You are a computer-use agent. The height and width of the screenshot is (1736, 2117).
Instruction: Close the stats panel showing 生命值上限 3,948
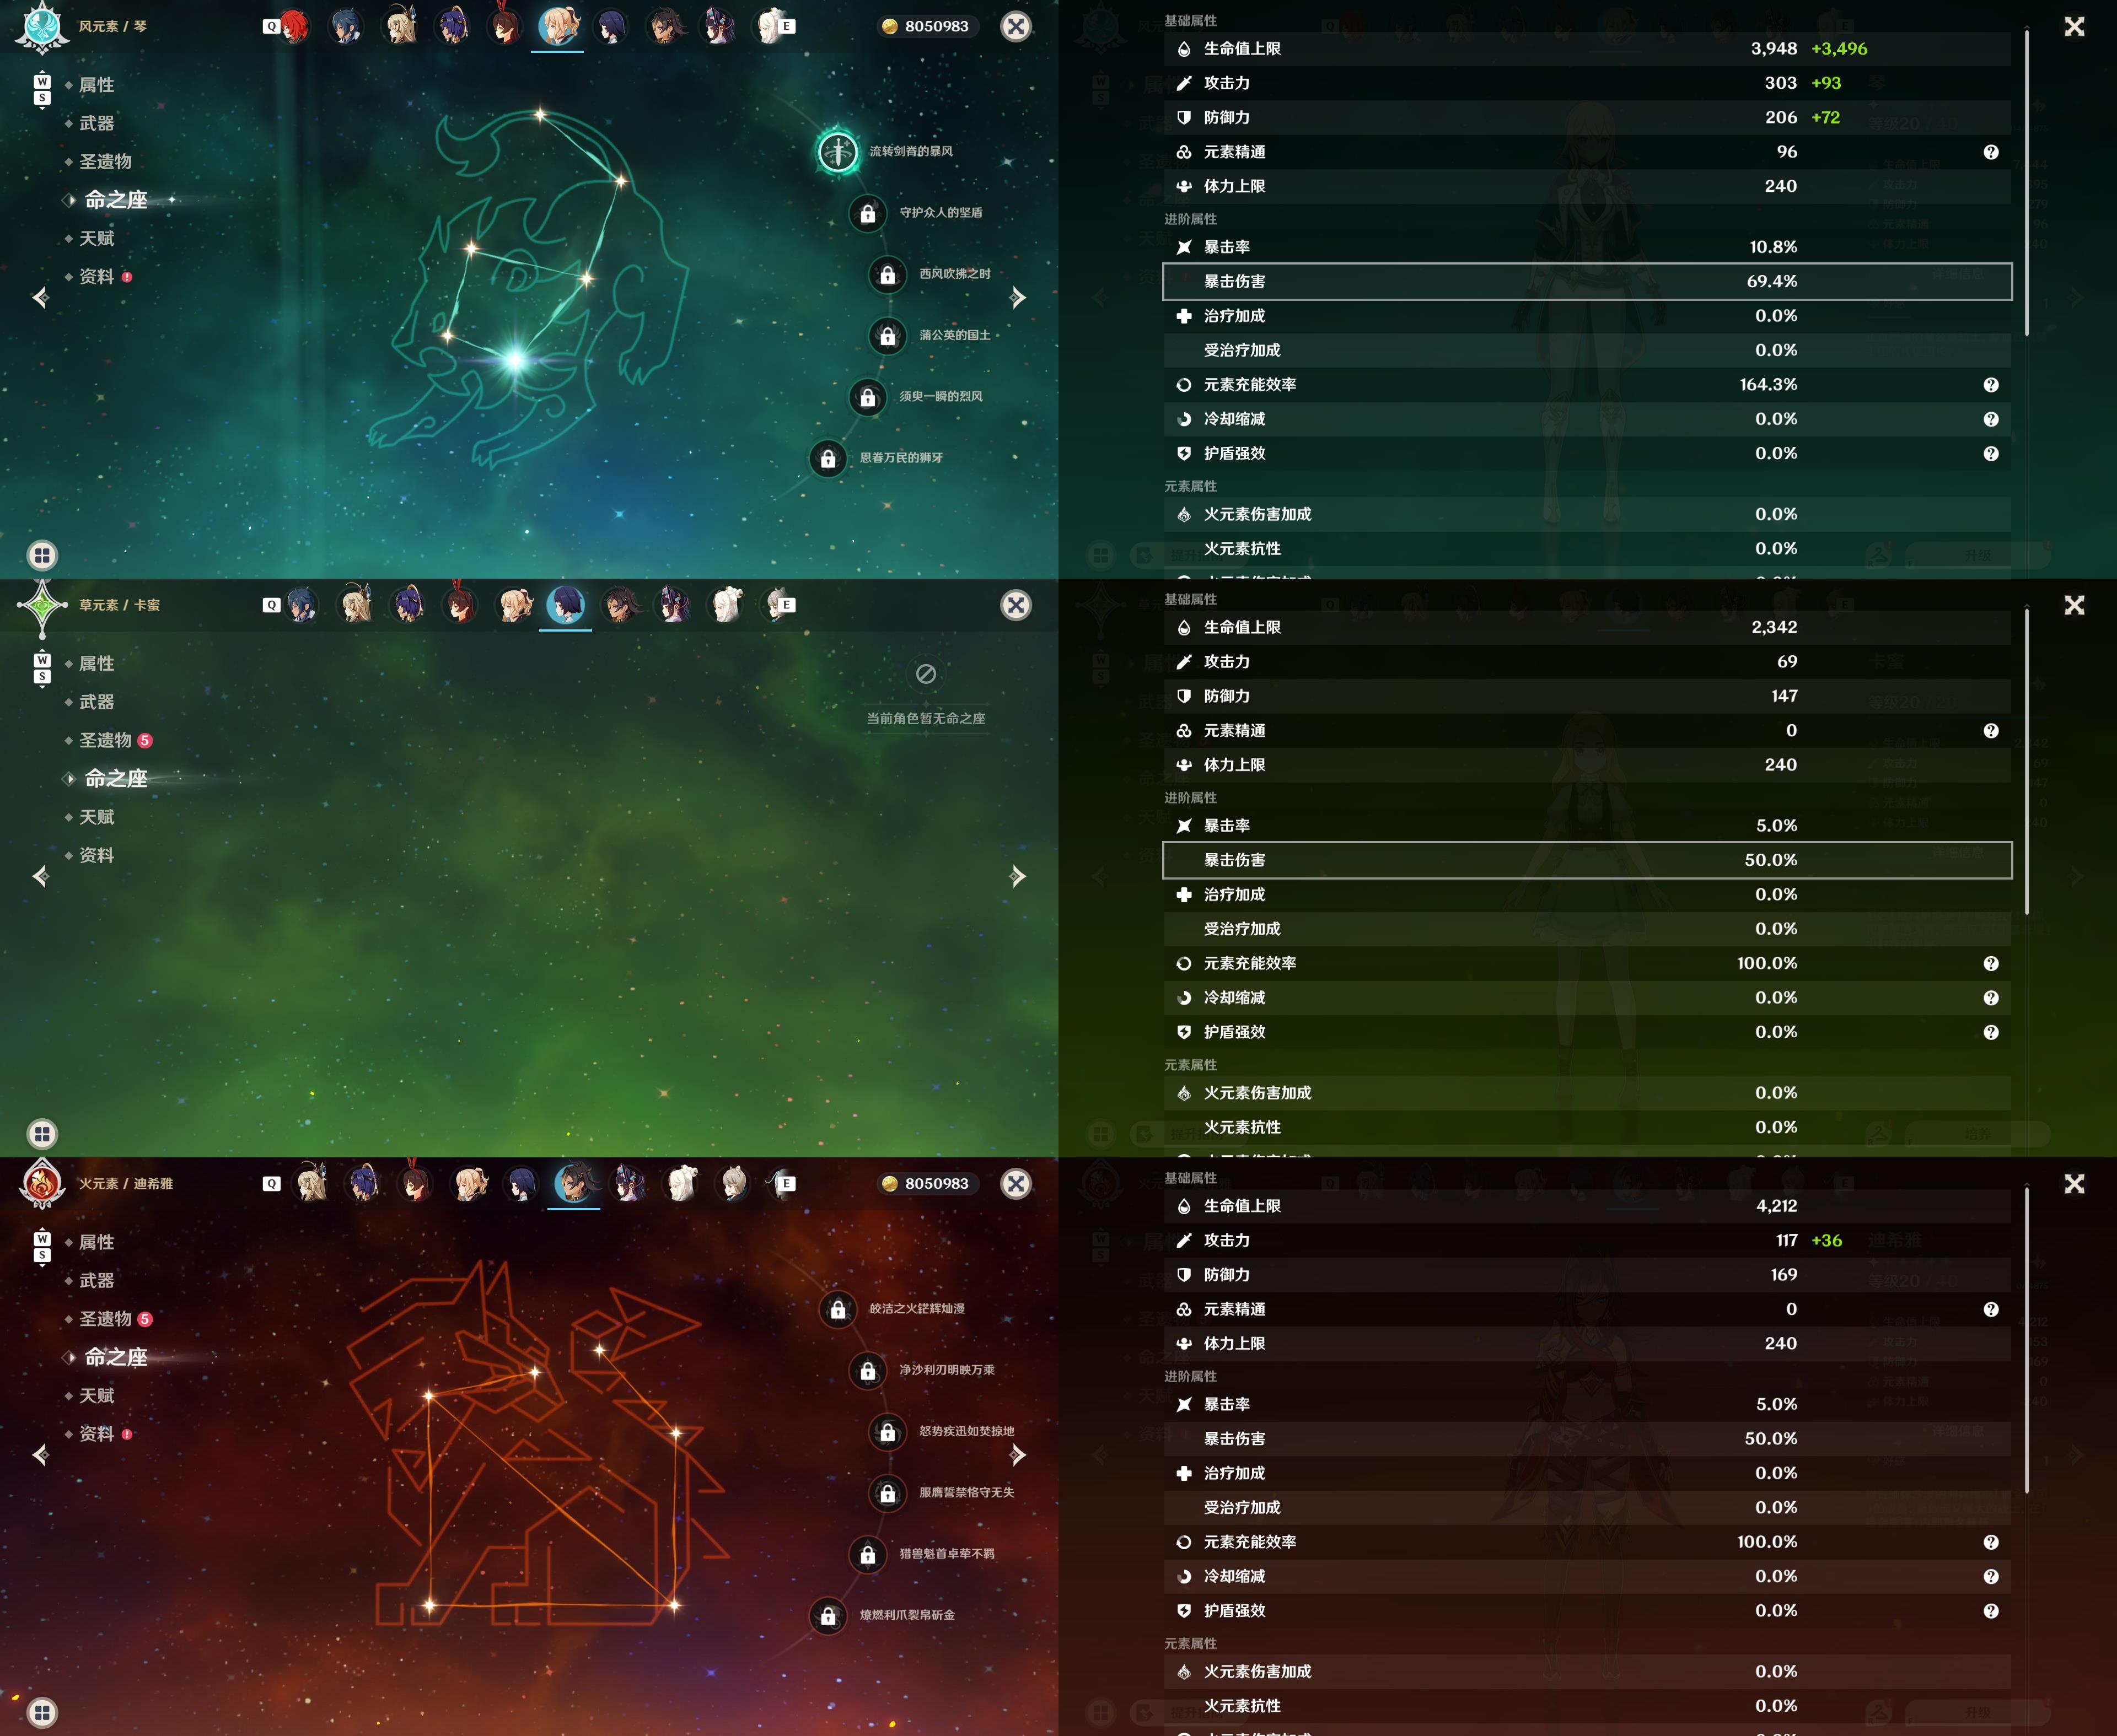click(x=2075, y=26)
